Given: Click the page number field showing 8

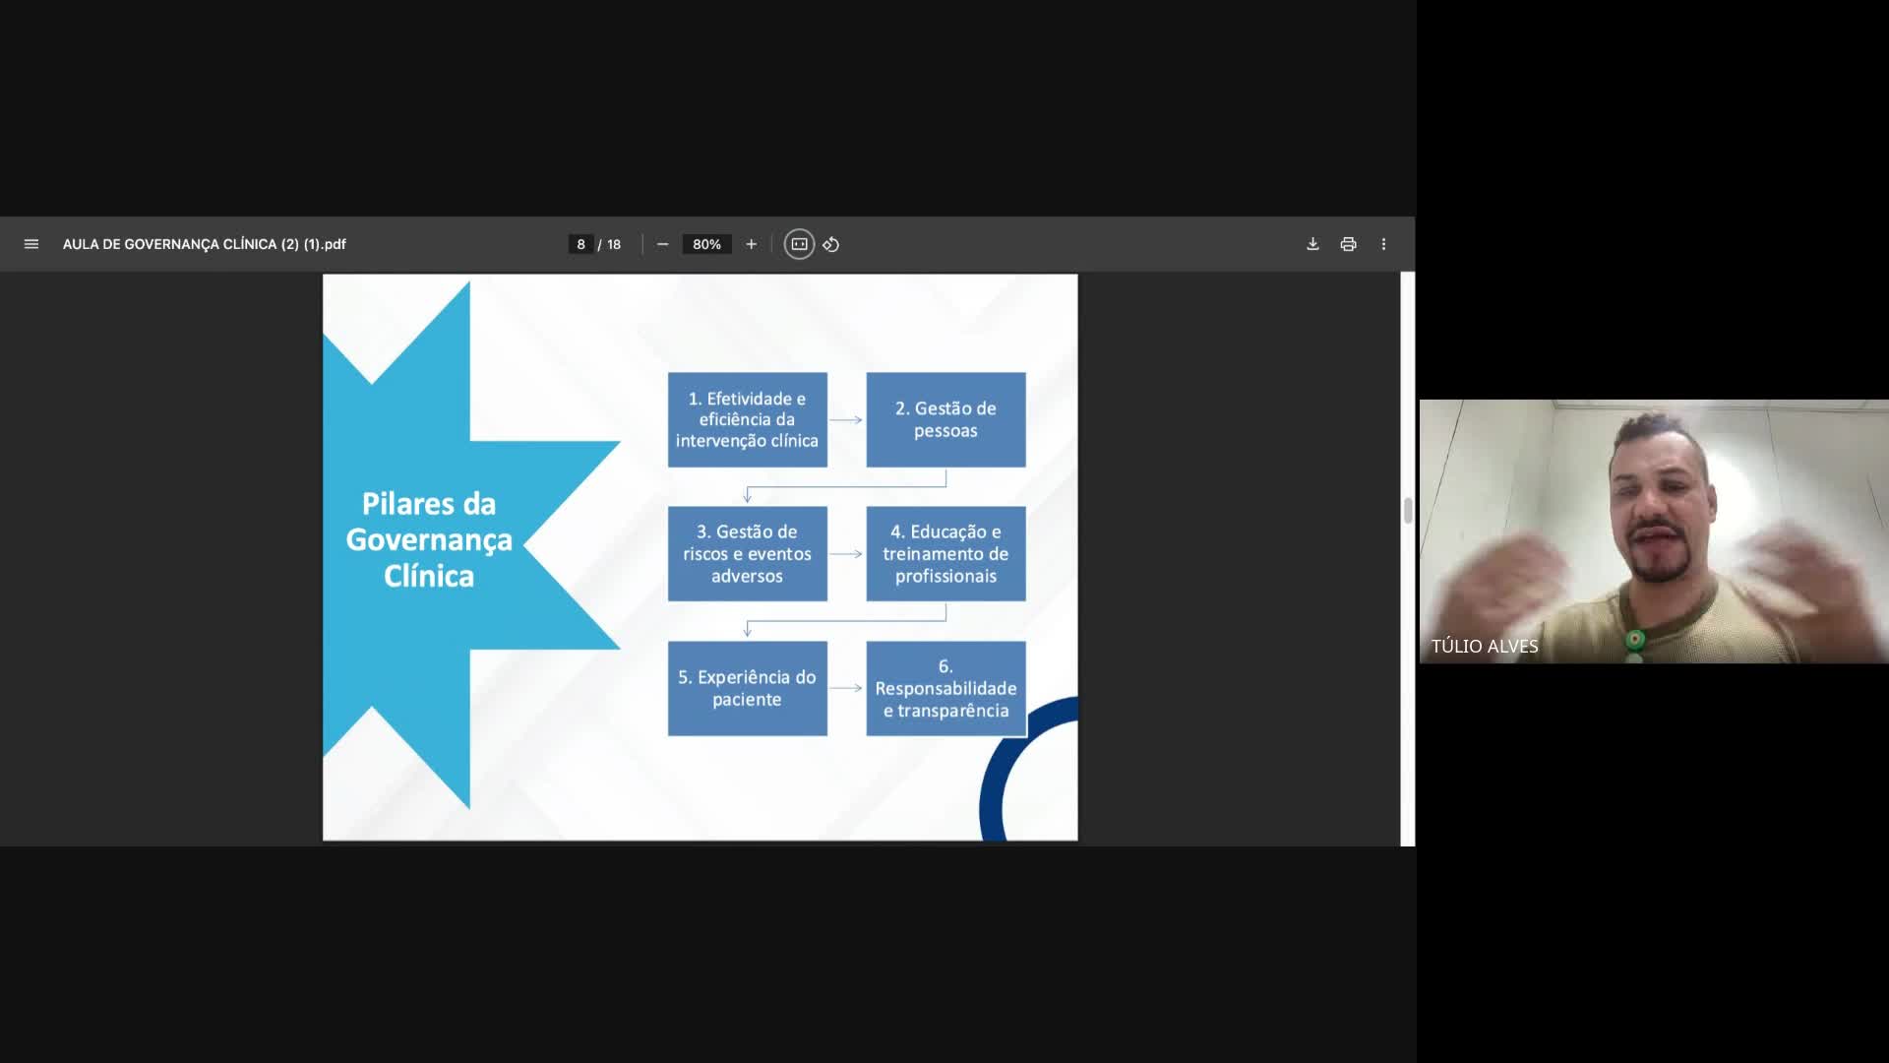Looking at the screenshot, I should [x=580, y=244].
